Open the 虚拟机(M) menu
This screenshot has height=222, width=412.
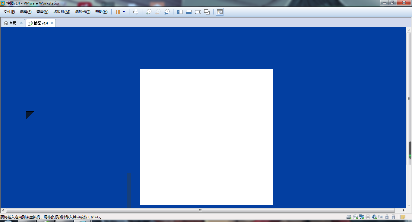(62, 12)
